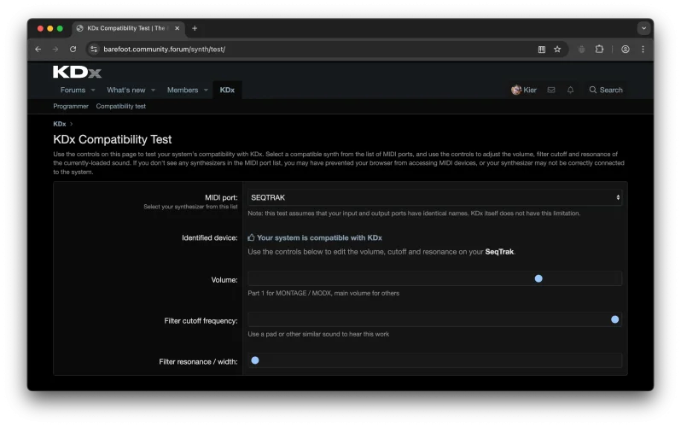Open the MIDI port SEQTRAK dropdown
Image resolution: width=681 pixels, height=427 pixels.
pyautogui.click(x=434, y=197)
